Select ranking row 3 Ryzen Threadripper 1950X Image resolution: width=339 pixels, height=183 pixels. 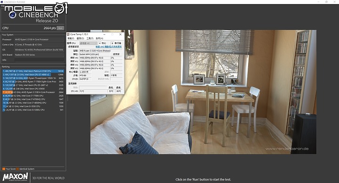click(33, 78)
